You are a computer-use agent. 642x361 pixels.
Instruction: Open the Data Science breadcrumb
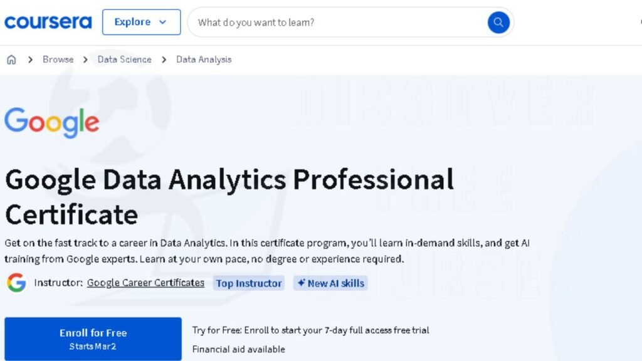tap(125, 60)
